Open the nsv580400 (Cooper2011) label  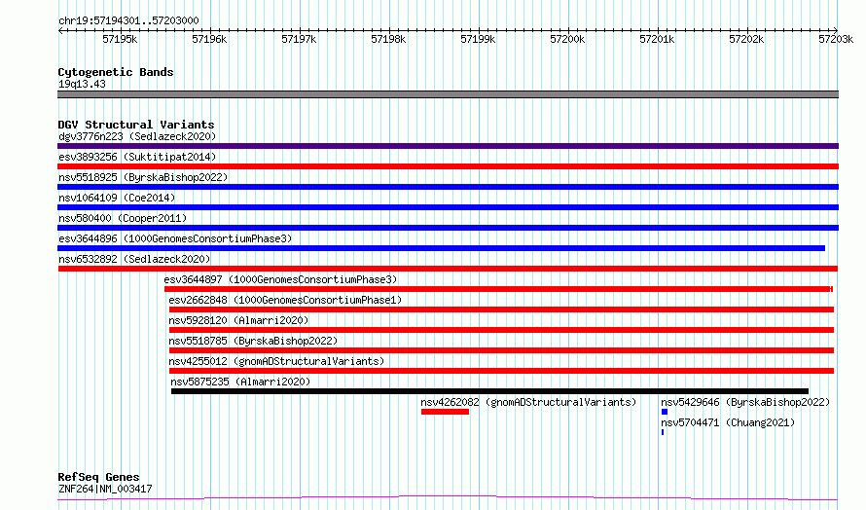[x=123, y=218]
